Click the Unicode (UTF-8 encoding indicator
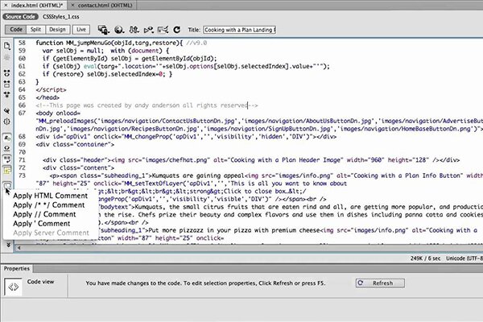The height and width of the screenshot is (322, 483). click(x=464, y=258)
